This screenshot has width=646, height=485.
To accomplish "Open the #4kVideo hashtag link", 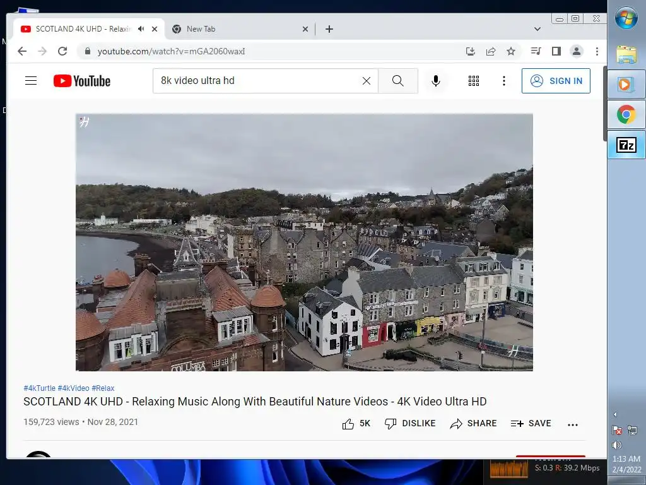I will coord(73,388).
